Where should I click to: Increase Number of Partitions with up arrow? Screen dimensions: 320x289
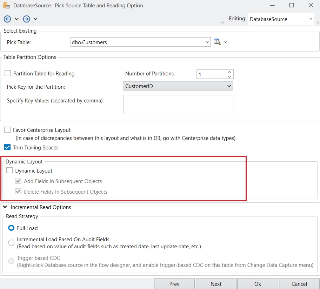229,72
